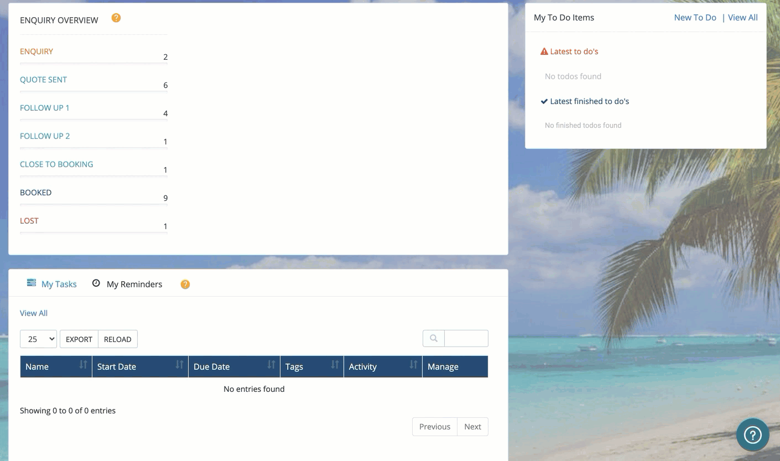Image resolution: width=780 pixels, height=461 pixels.
Task: Click into the tasks search field
Action: click(x=466, y=339)
